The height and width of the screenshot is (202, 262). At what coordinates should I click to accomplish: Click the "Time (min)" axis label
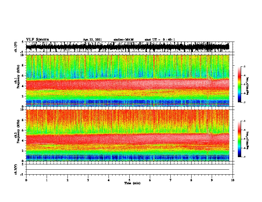click(132, 183)
